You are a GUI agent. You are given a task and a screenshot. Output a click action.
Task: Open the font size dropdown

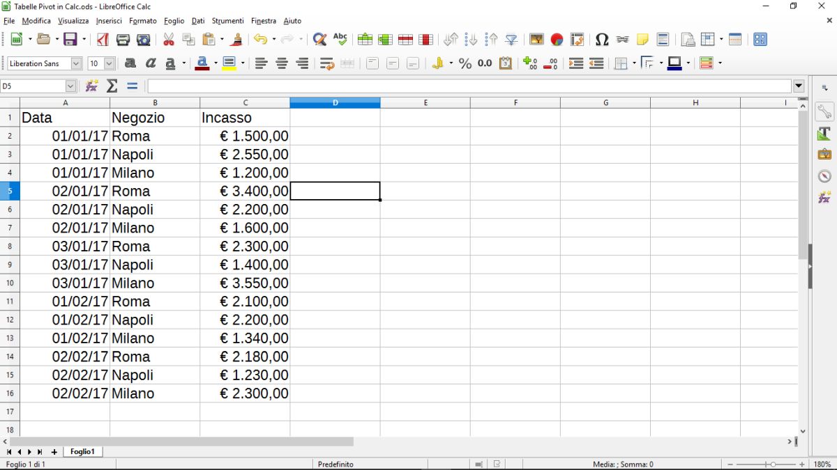(109, 63)
